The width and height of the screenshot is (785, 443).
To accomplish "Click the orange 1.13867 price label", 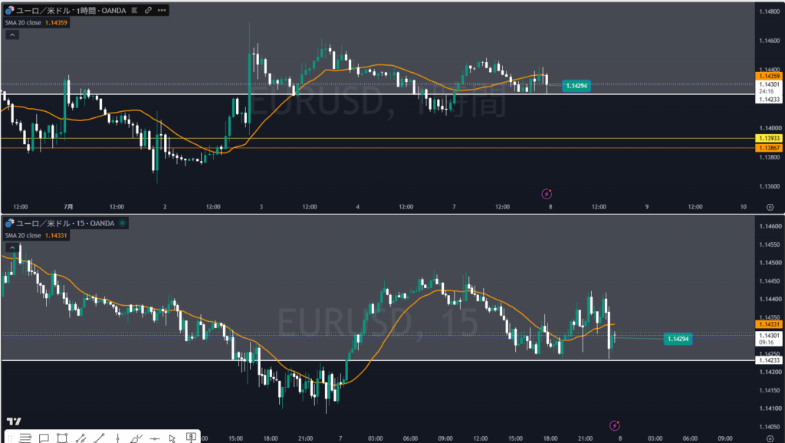I will point(769,148).
